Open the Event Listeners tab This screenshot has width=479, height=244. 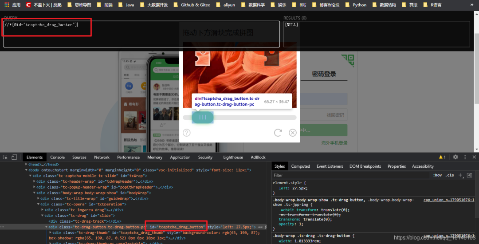coord(330,166)
